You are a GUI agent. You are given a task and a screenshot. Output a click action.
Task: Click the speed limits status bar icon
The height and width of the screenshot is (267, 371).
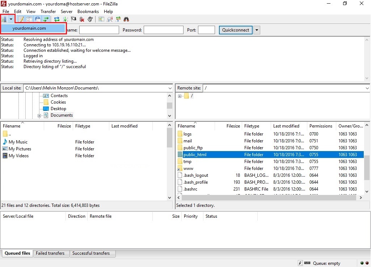click(307, 263)
